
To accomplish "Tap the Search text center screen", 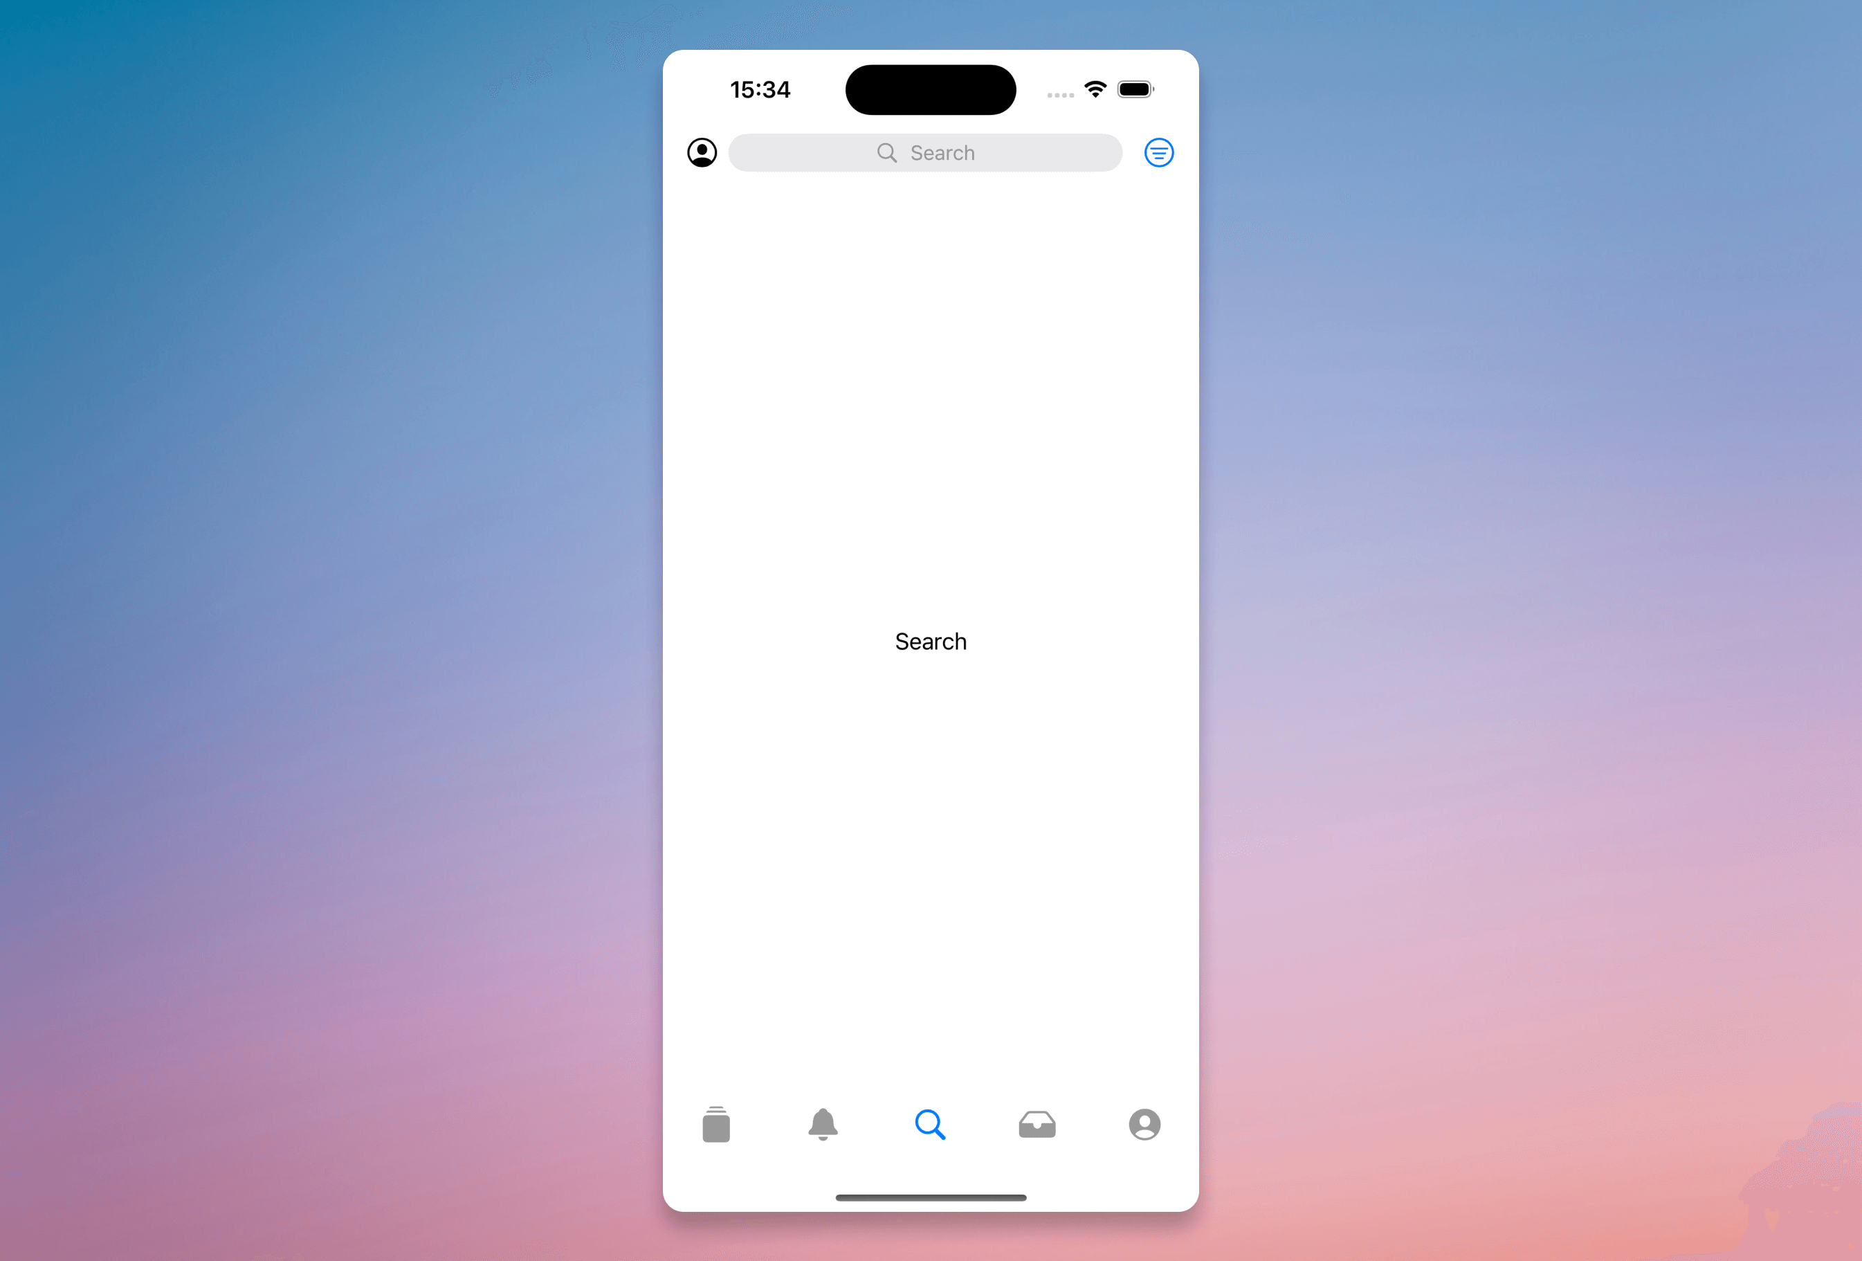I will 931,642.
